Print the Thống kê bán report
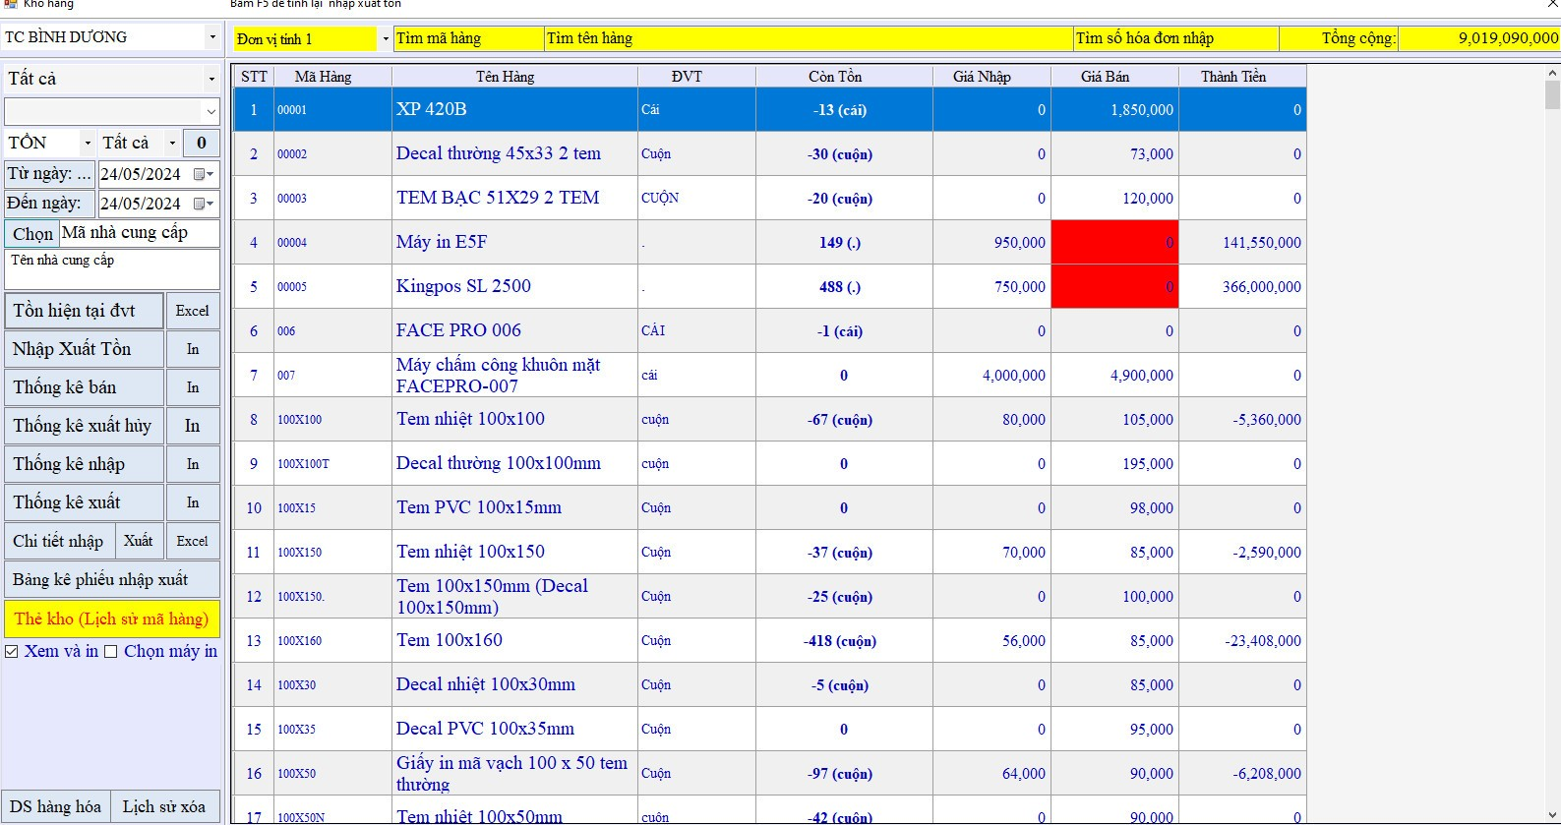The width and height of the screenshot is (1561, 825). (193, 387)
